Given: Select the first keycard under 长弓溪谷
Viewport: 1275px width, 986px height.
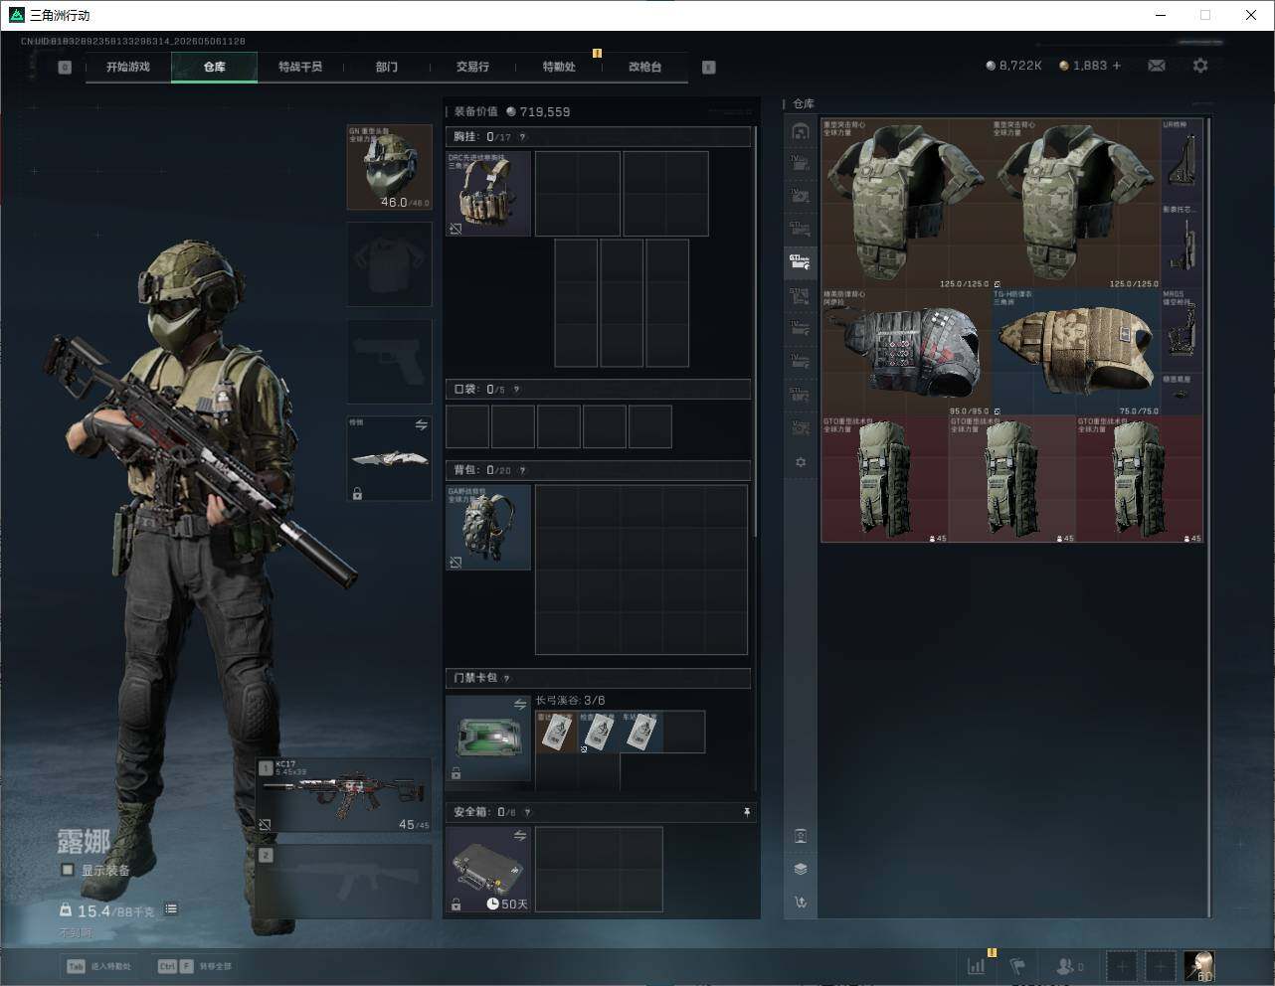Looking at the screenshot, I should 556,732.
